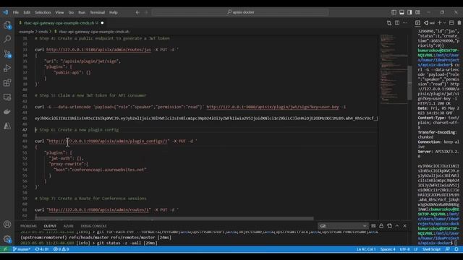Navigate forward with the title bar arrow

[x=146, y=12]
